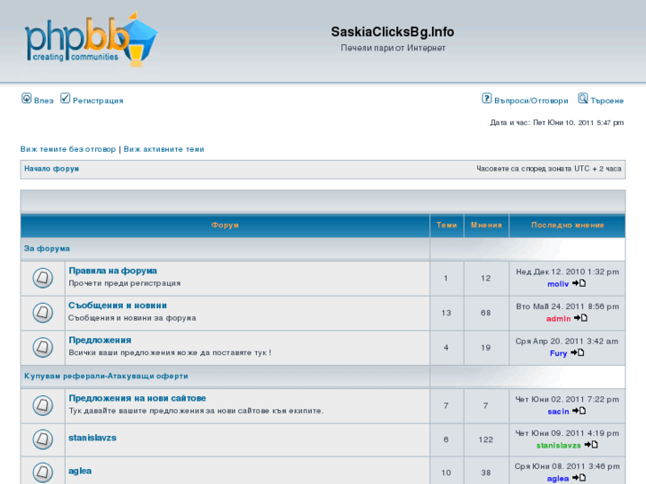
Task: Click the UTC + 2 часа timezone text
Action: click(598, 169)
